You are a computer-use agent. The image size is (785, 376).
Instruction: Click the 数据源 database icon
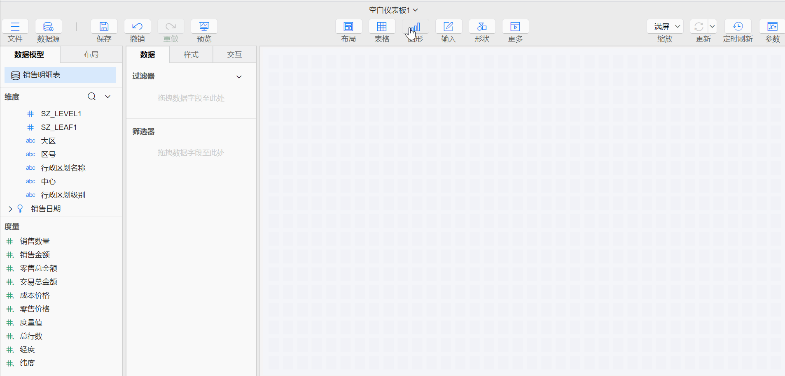(48, 27)
